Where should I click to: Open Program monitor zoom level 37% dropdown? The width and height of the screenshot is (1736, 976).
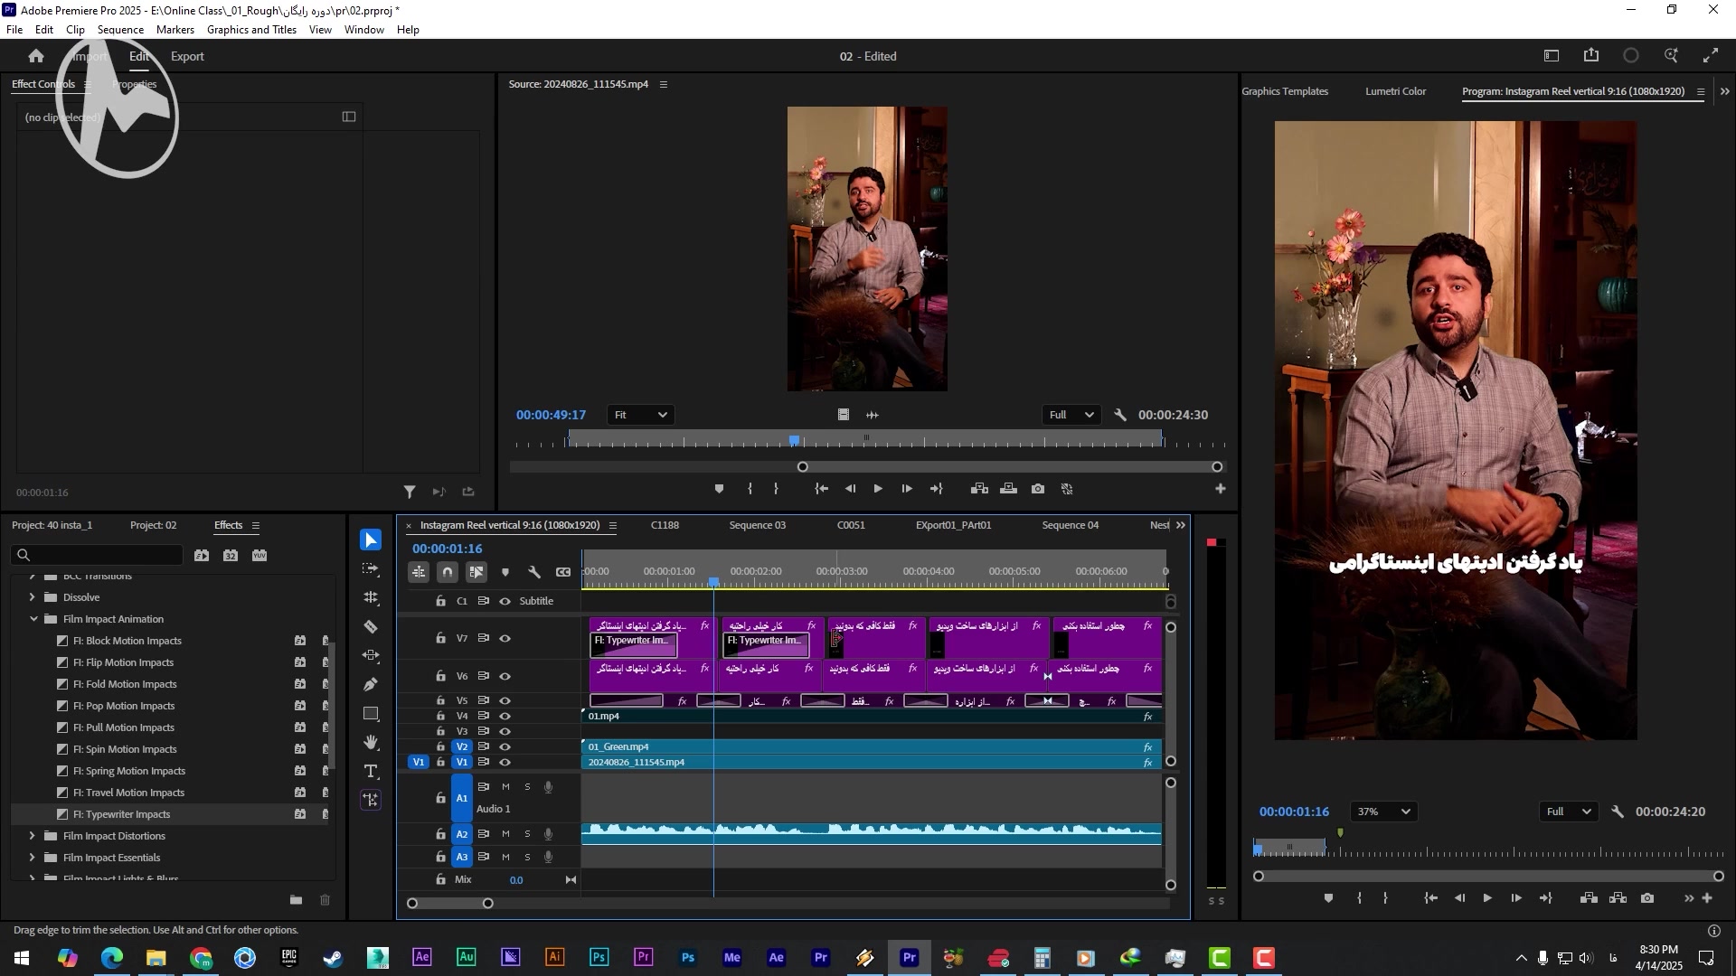click(1382, 812)
